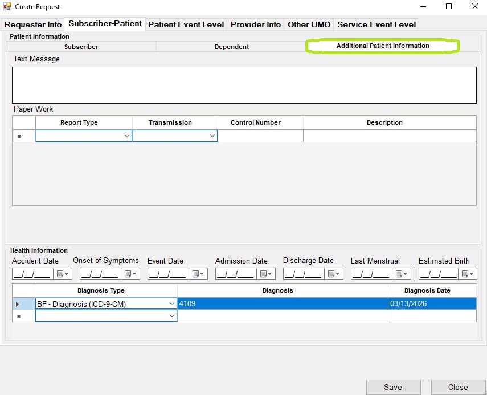
Task: Switch to the Provider Info tab
Action: click(256, 24)
